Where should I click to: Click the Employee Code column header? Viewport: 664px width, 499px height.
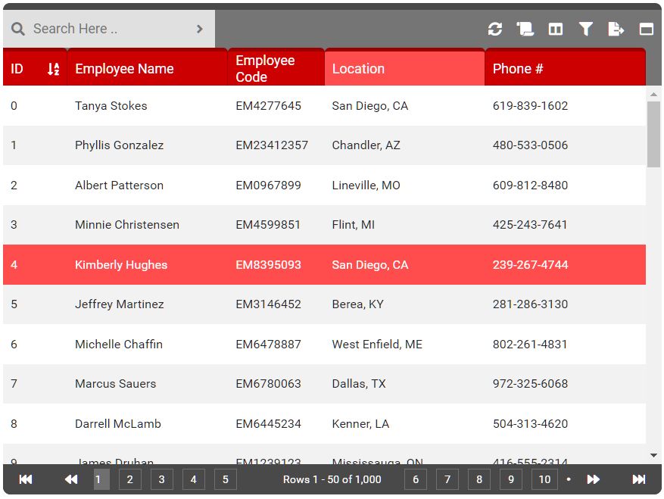click(276, 68)
